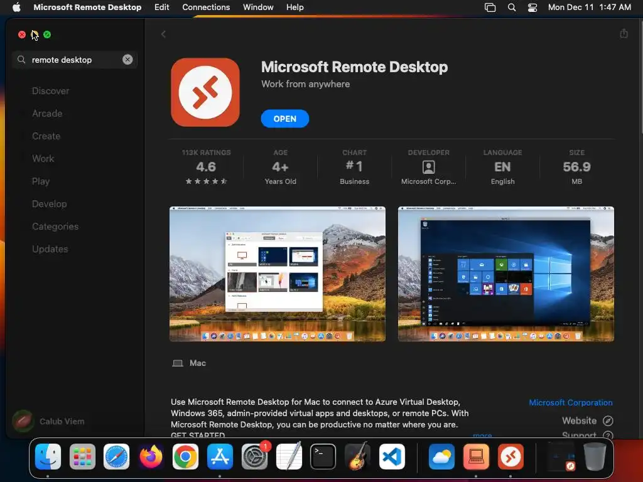Click the Microsoft Corp... developer label
Screen dimensions: 643x482
(x=428, y=181)
